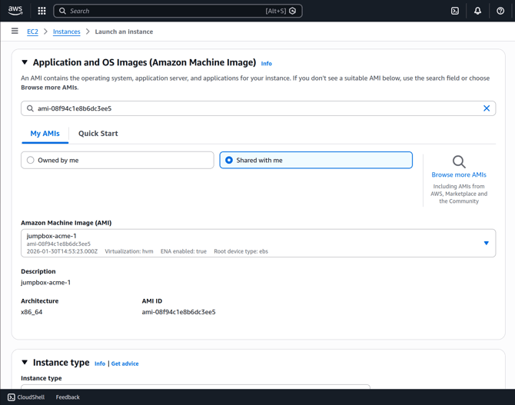Collapse the Application and OS Images section
This screenshot has width=515, height=405.
25,62
